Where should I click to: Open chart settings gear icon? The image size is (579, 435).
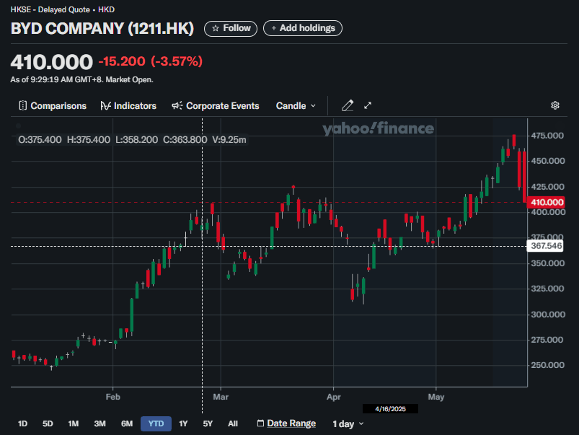555,106
